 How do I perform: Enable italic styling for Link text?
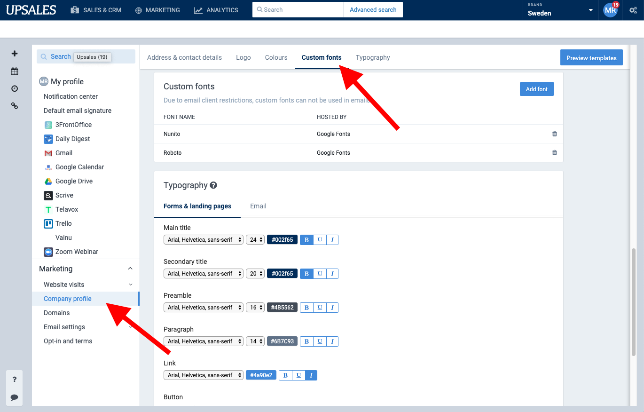311,375
